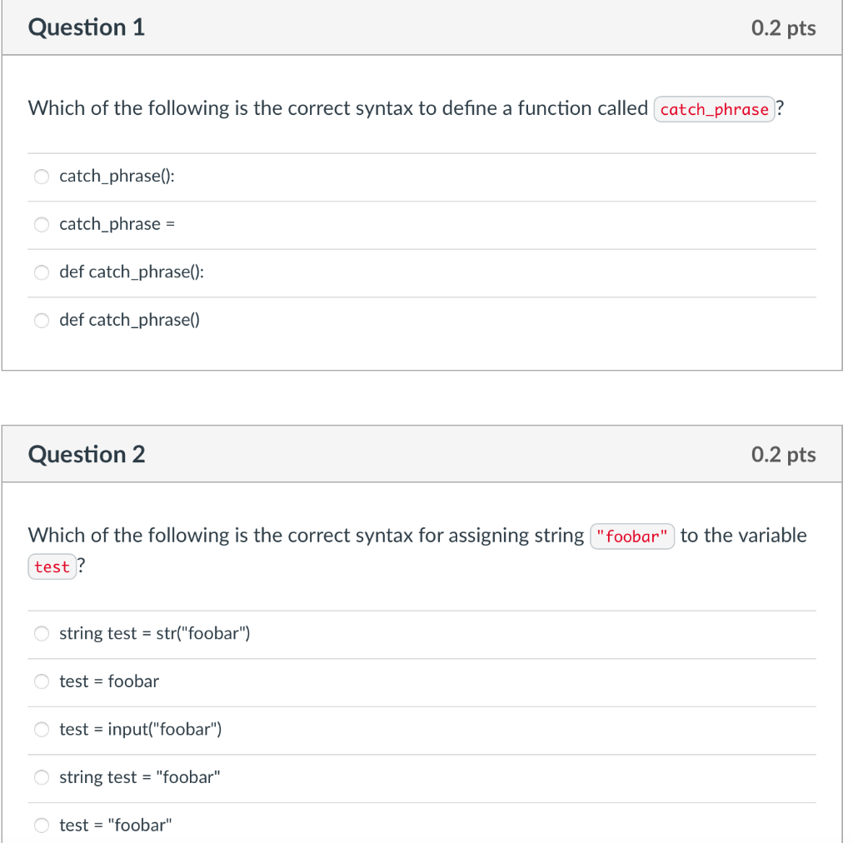Click the answer text "def catch_phrase():"

click(x=132, y=272)
